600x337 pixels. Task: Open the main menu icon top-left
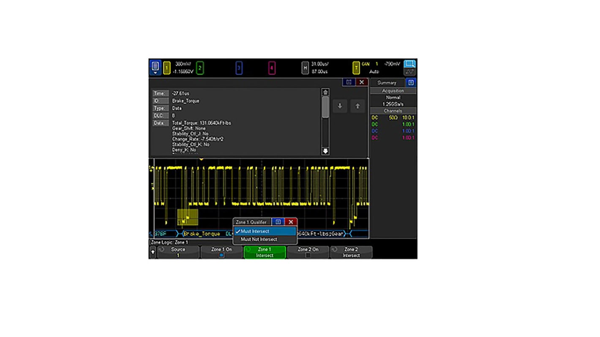(x=155, y=66)
